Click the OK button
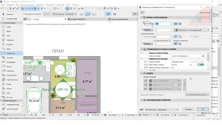The image size is (222, 125). [x=203, y=109]
